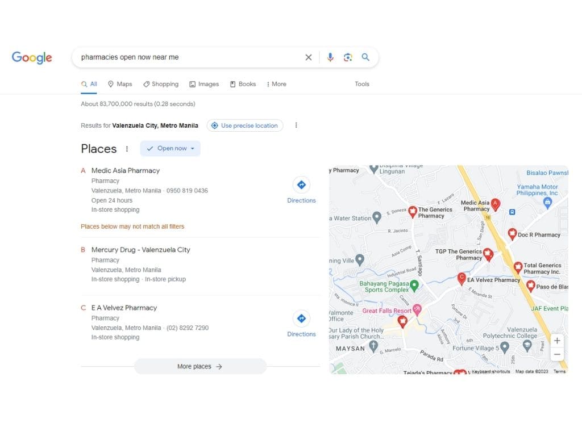
Task: Select map pin A Medic Asia Pharmacy
Action: tap(495, 204)
